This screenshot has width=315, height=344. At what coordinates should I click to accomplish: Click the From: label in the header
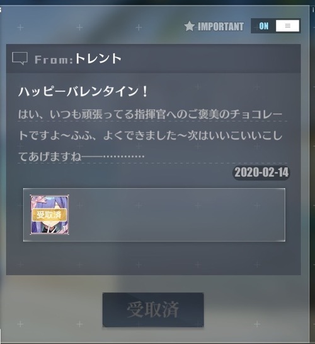[54, 59]
